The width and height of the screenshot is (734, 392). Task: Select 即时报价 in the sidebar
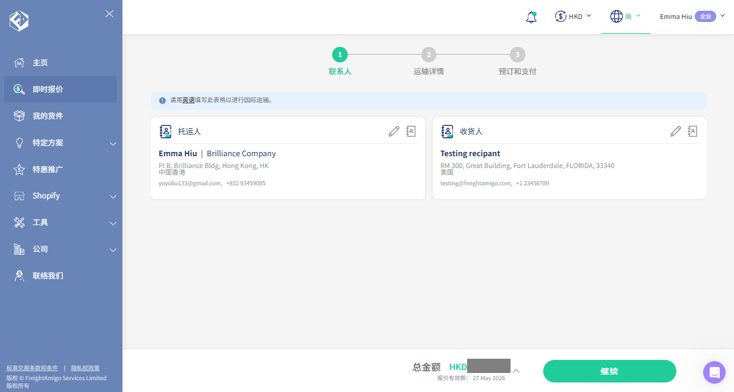[x=60, y=90]
